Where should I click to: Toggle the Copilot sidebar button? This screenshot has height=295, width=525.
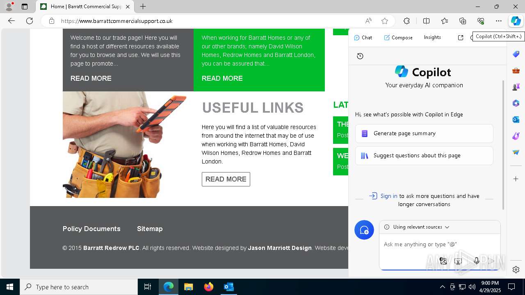(516, 21)
